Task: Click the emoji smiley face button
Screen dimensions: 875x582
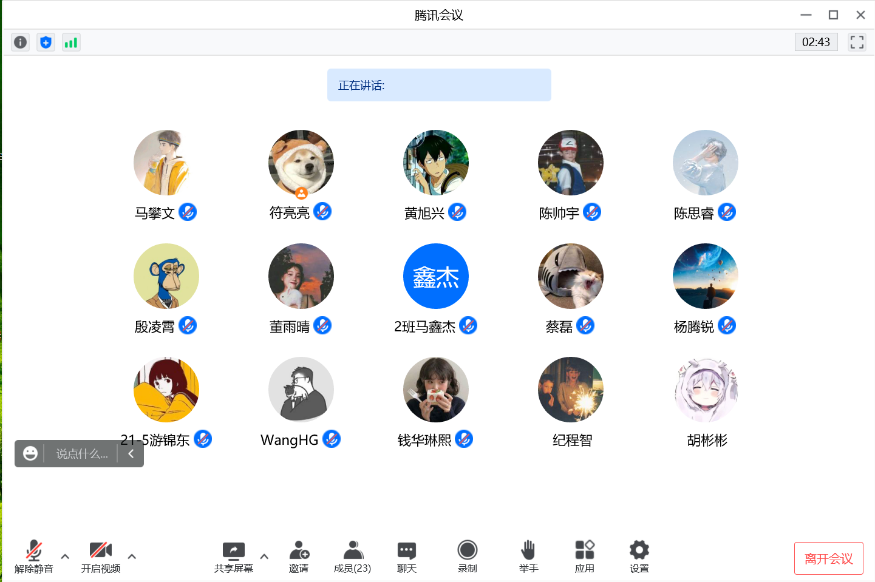Action: tap(30, 453)
